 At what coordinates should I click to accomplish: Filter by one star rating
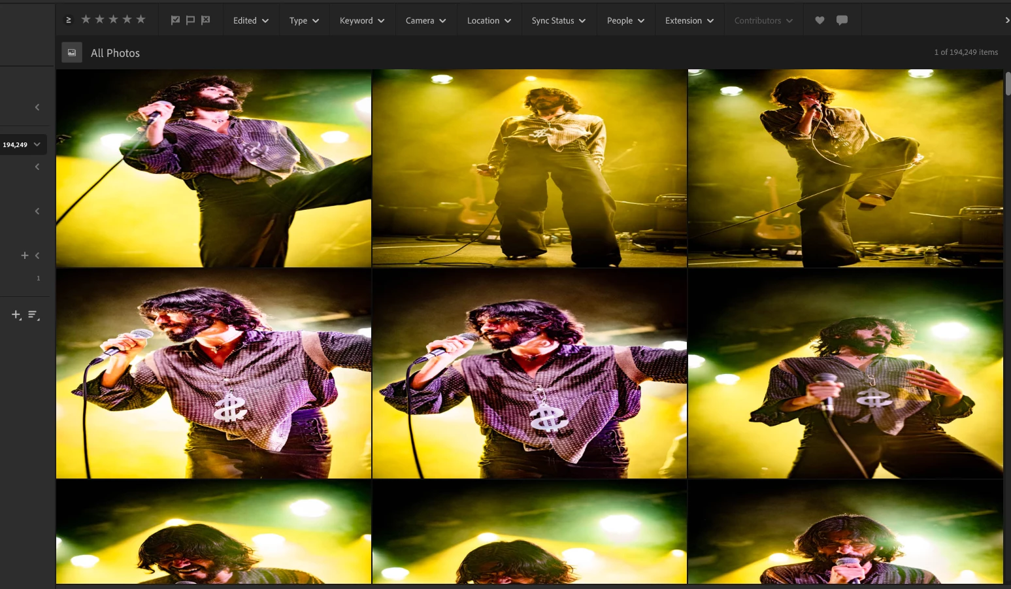coord(86,20)
